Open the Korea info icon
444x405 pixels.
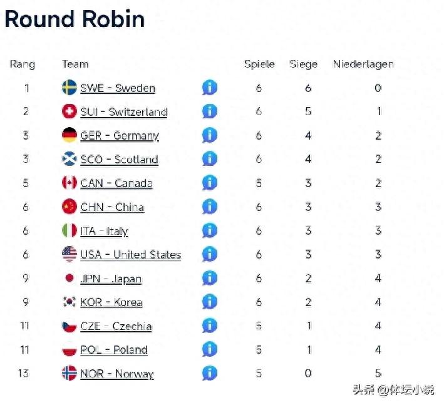click(210, 302)
